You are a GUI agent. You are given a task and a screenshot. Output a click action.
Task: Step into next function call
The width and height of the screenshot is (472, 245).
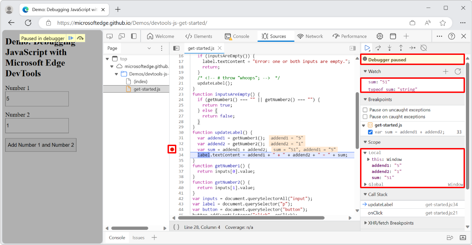tap(389, 48)
